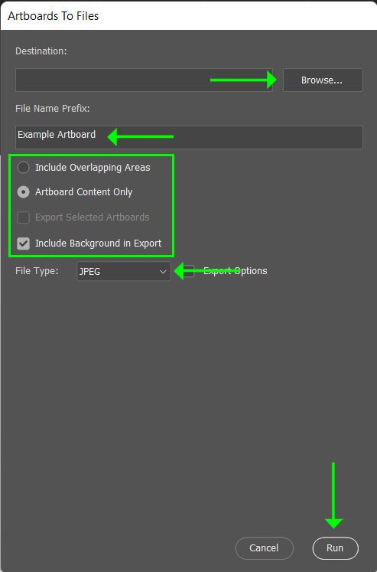Click the Example Artboard prefix field
The image size is (377, 572).
click(189, 137)
